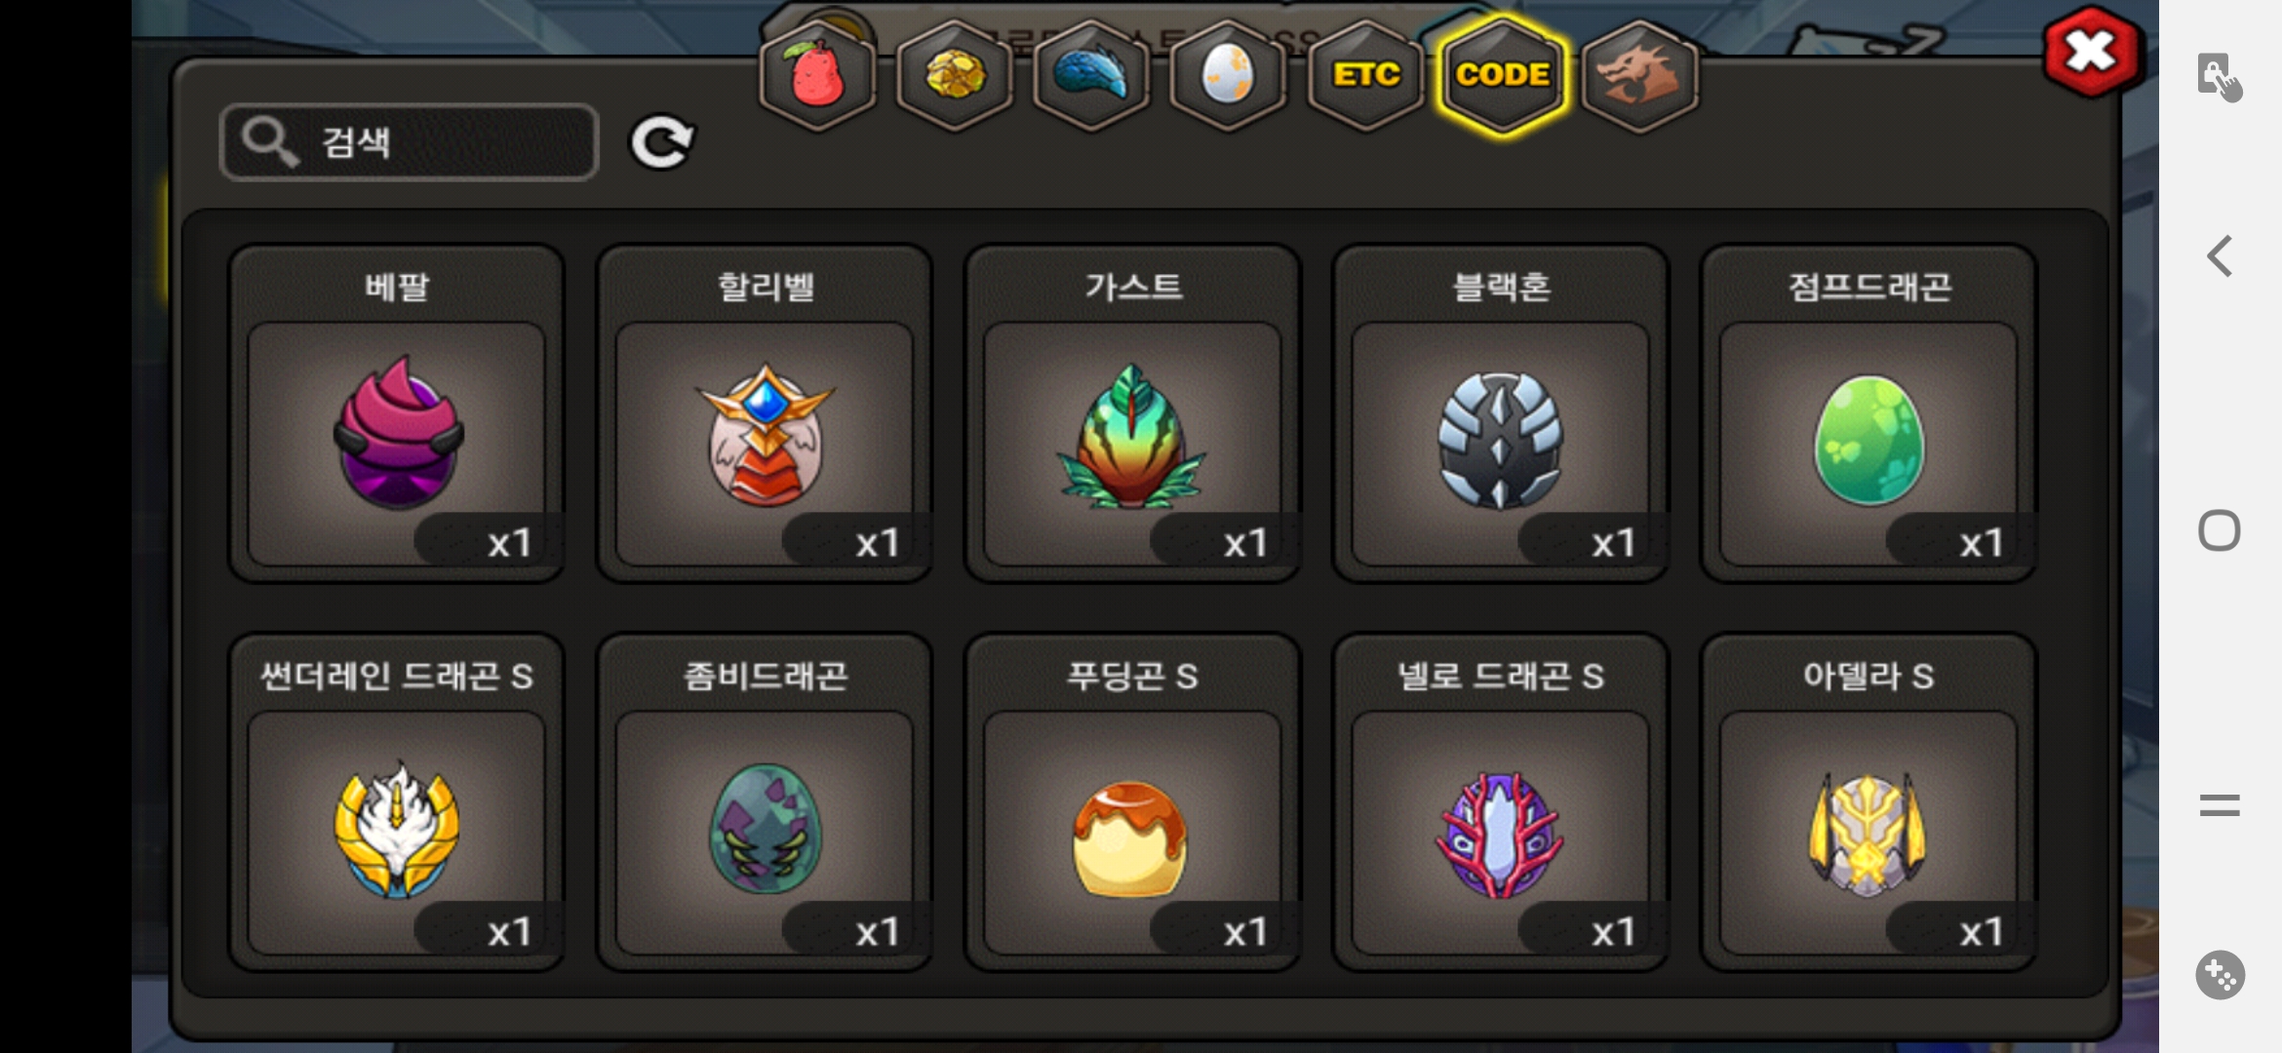Screen dimensions: 2282x1053
Task: Close the inventory with the red X
Action: (x=2091, y=53)
